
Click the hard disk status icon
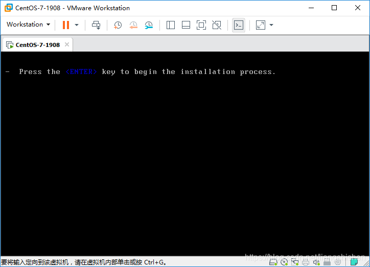tap(273, 262)
